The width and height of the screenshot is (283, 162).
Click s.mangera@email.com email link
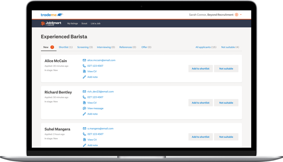100,128
